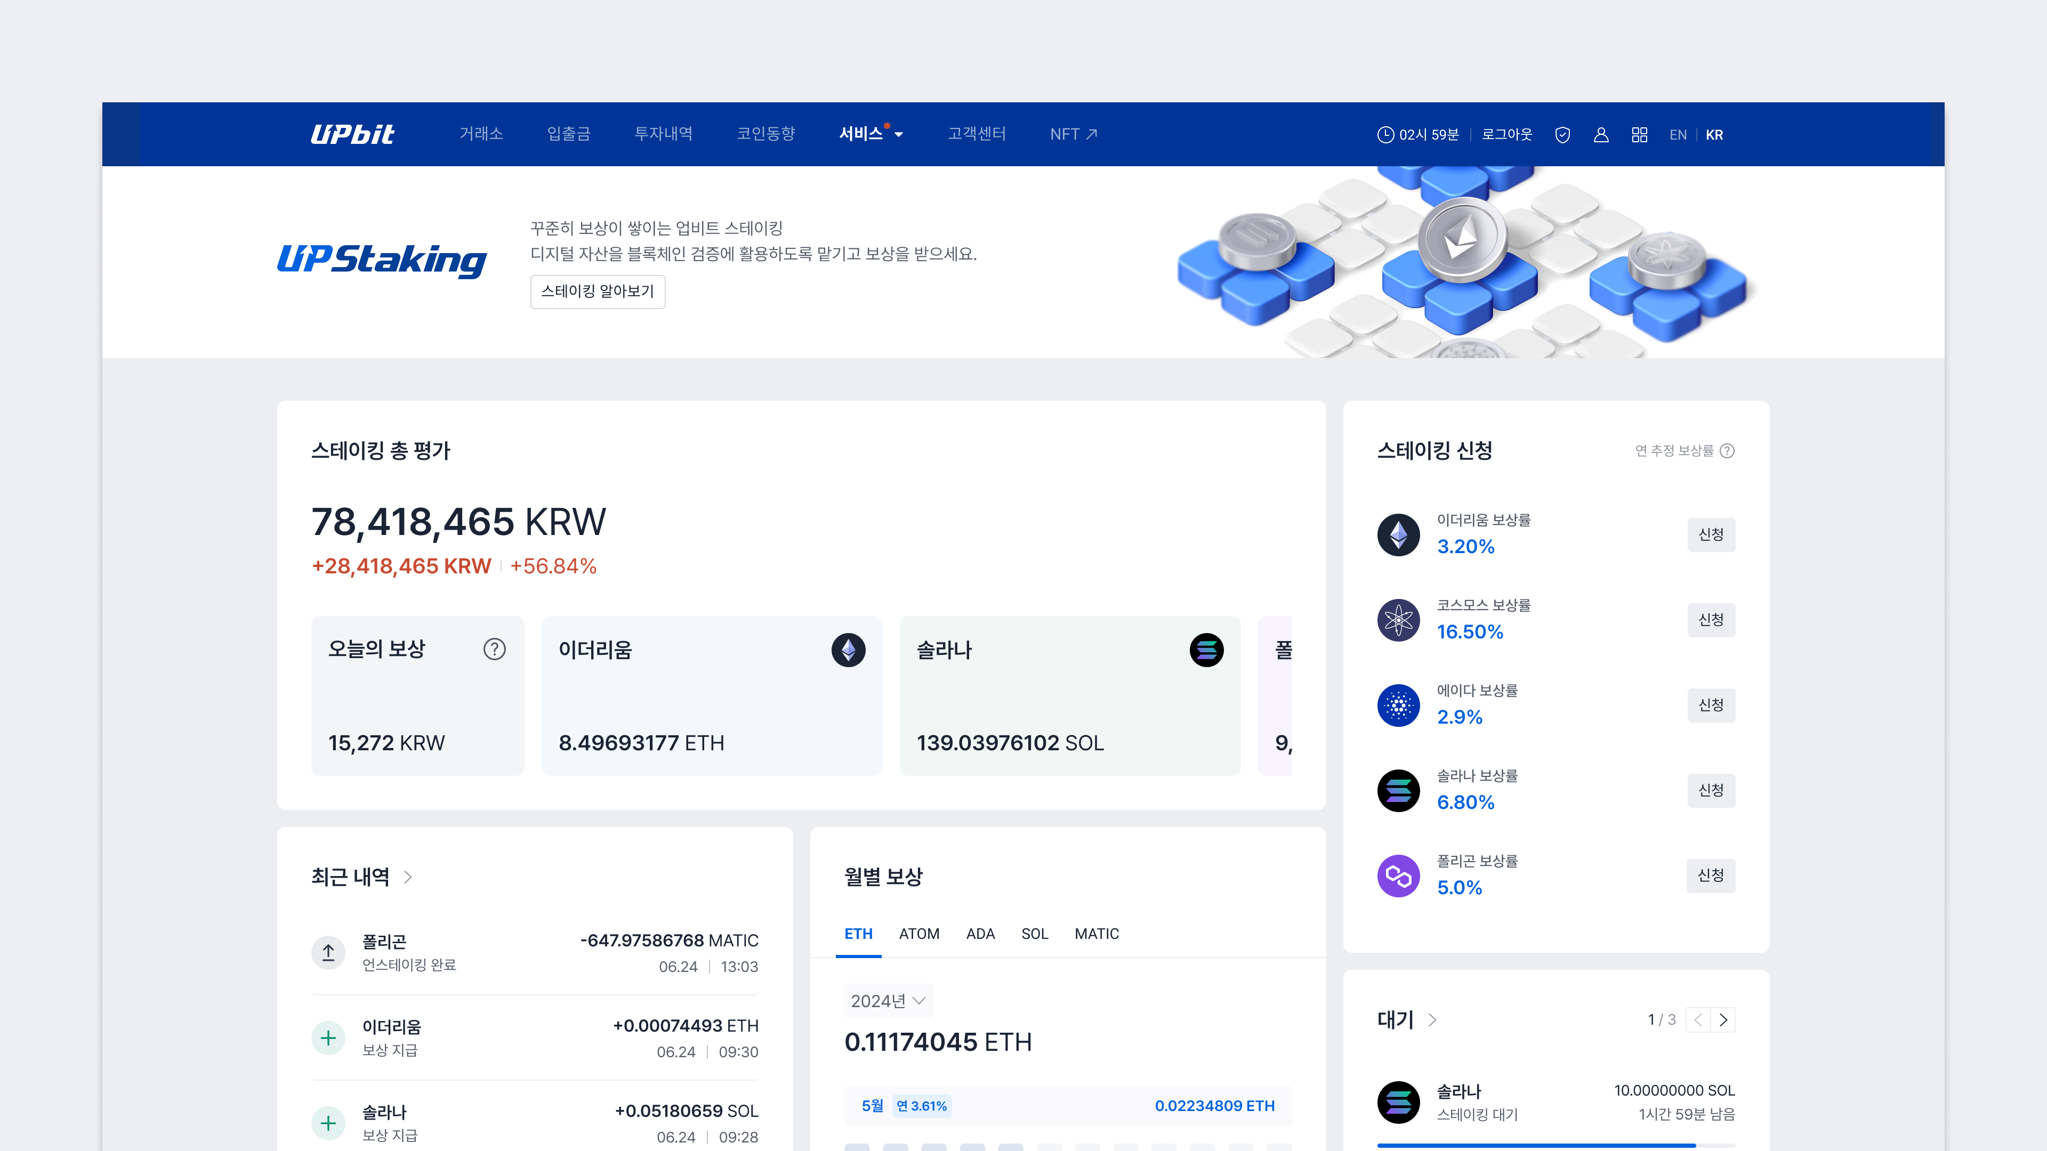Screen dimensions: 2047x1151
Task: Click the unstaking upload icon for 폴리곤
Action: (x=328, y=952)
